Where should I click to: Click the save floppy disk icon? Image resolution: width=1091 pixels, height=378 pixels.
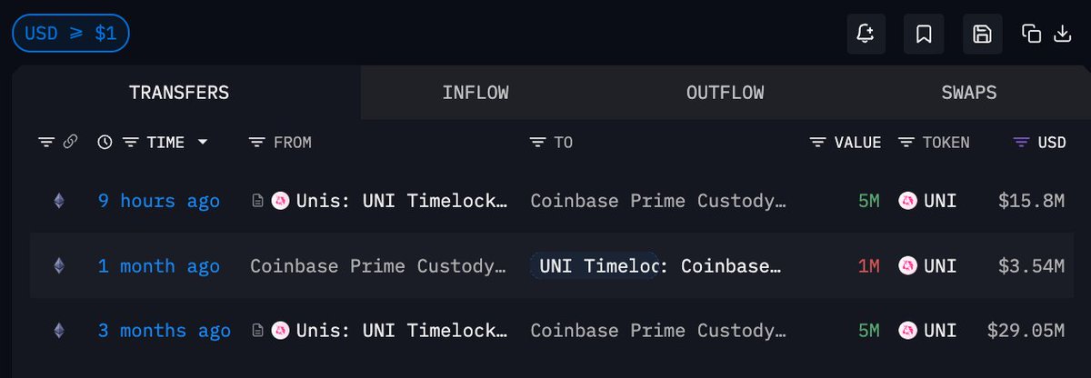(982, 35)
